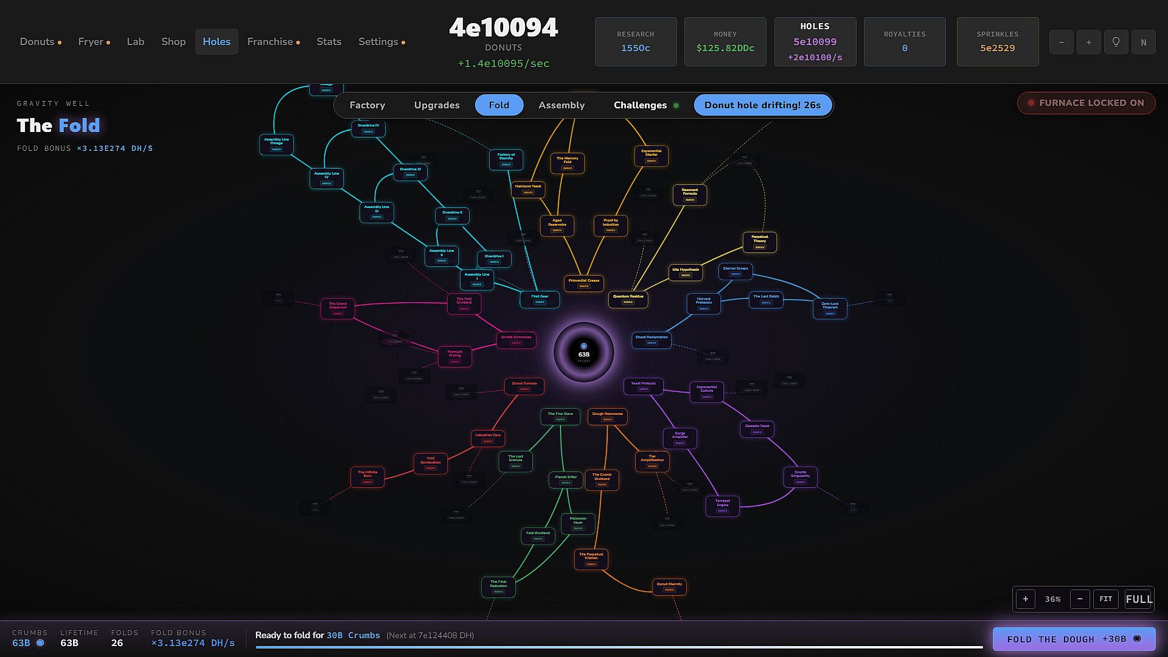Viewport: 1168px width, 657px height.
Task: Select The Perpetual Kitchen node
Action: (x=591, y=559)
